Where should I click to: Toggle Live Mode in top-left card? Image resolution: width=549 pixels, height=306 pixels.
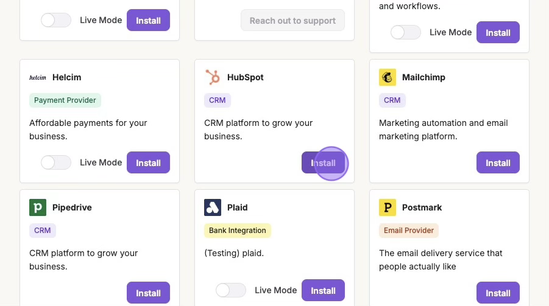pyautogui.click(x=56, y=20)
